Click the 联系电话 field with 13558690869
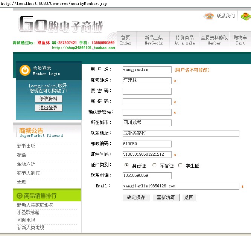The image size is (251, 236). coord(147,176)
